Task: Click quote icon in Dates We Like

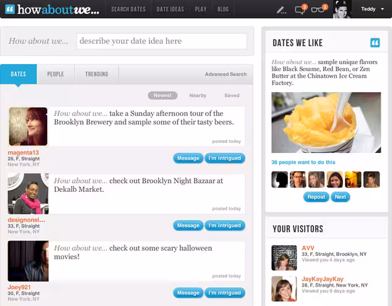Action: pyautogui.click(x=375, y=43)
